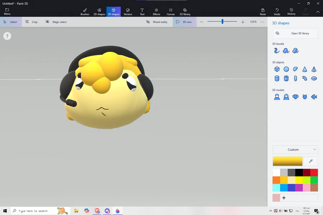The width and height of the screenshot is (323, 215).
Task: Activate the Select tool
Action: 10,22
